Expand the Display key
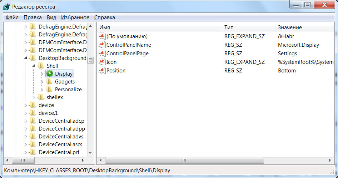This screenshot has height=178, width=338. coord(42,74)
